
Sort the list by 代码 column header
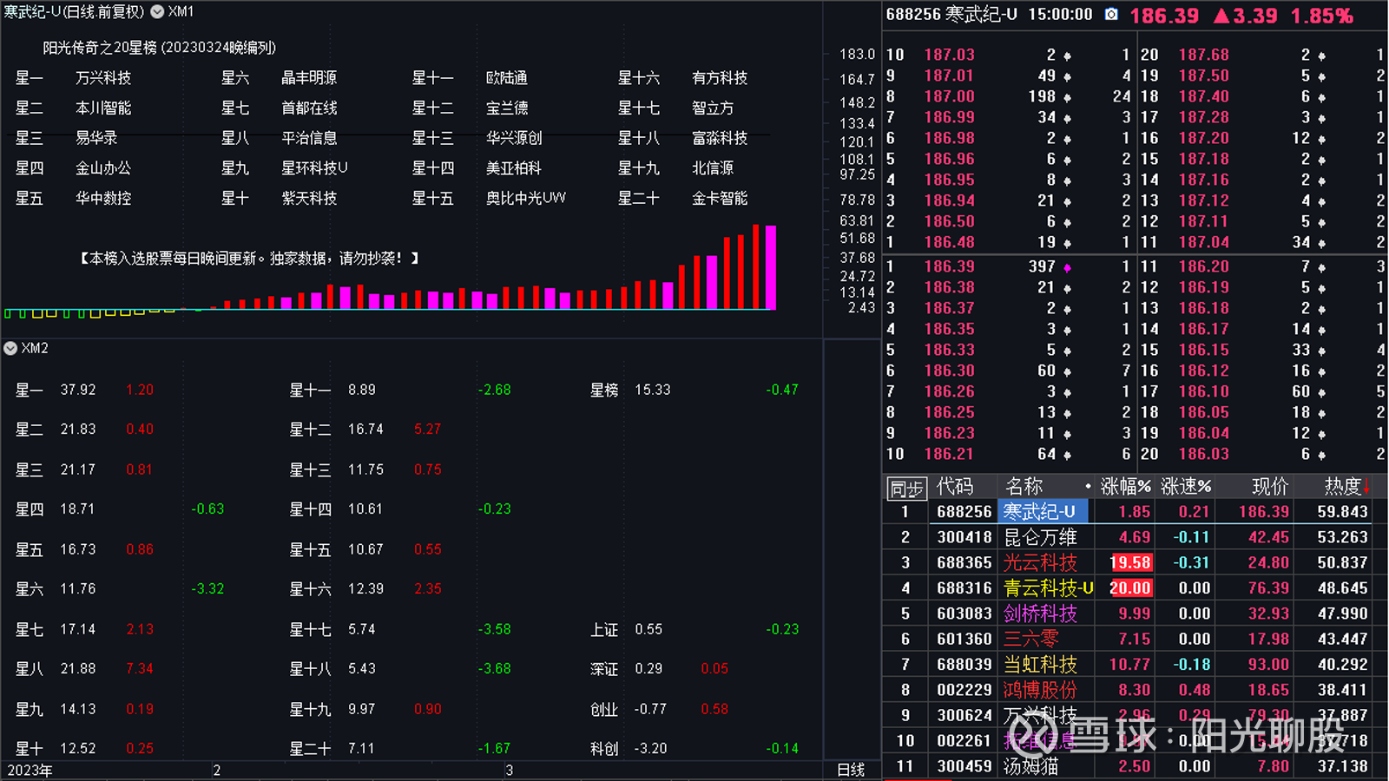(x=954, y=487)
